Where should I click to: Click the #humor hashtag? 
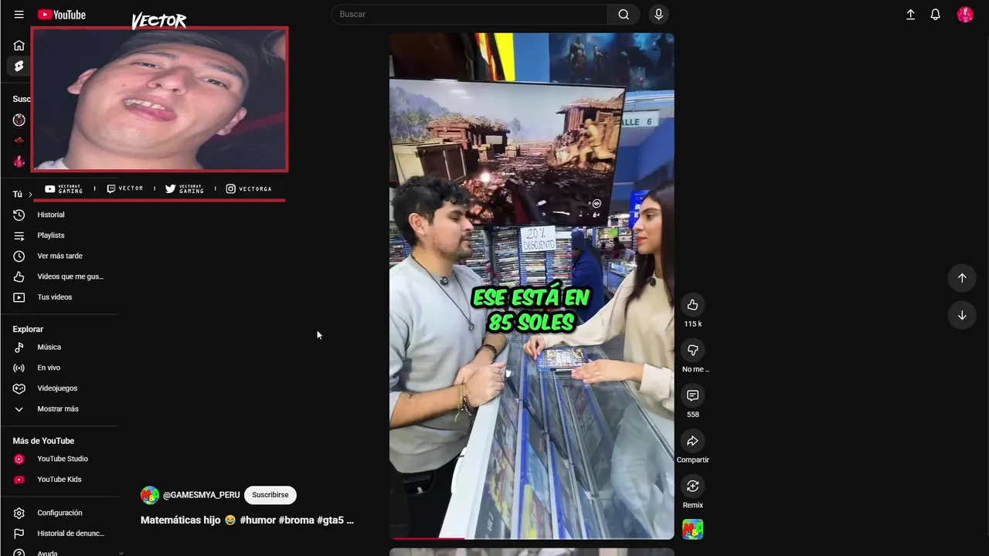tap(258, 520)
